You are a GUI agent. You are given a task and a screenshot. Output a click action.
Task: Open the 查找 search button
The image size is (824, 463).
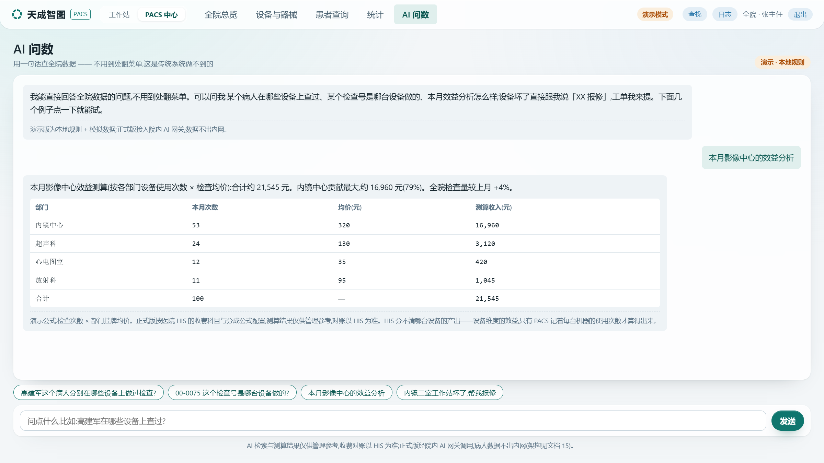tap(695, 14)
